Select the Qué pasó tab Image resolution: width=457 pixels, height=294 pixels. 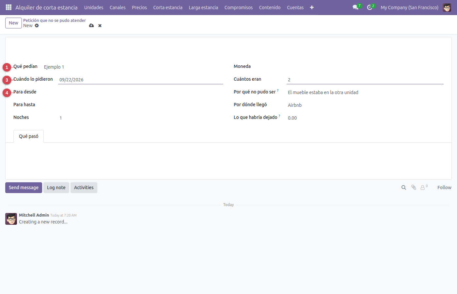29,136
